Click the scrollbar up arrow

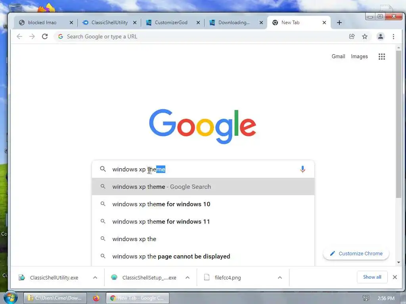coord(398,48)
